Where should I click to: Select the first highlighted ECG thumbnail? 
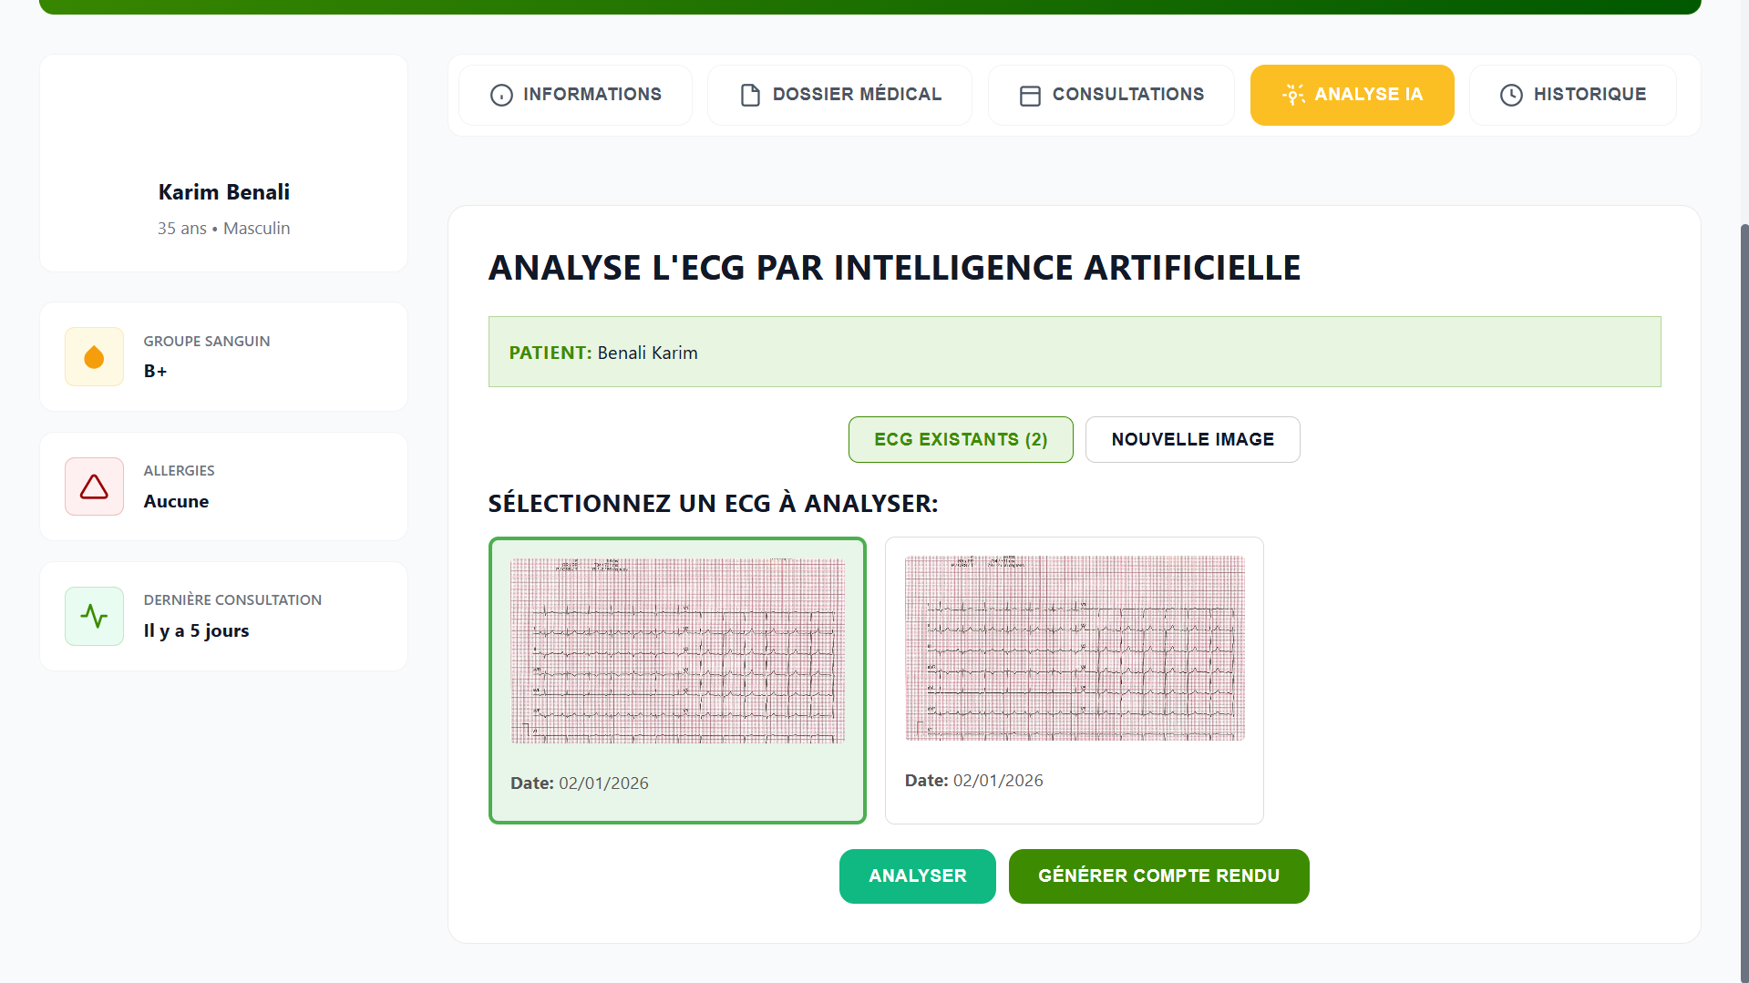click(x=677, y=651)
